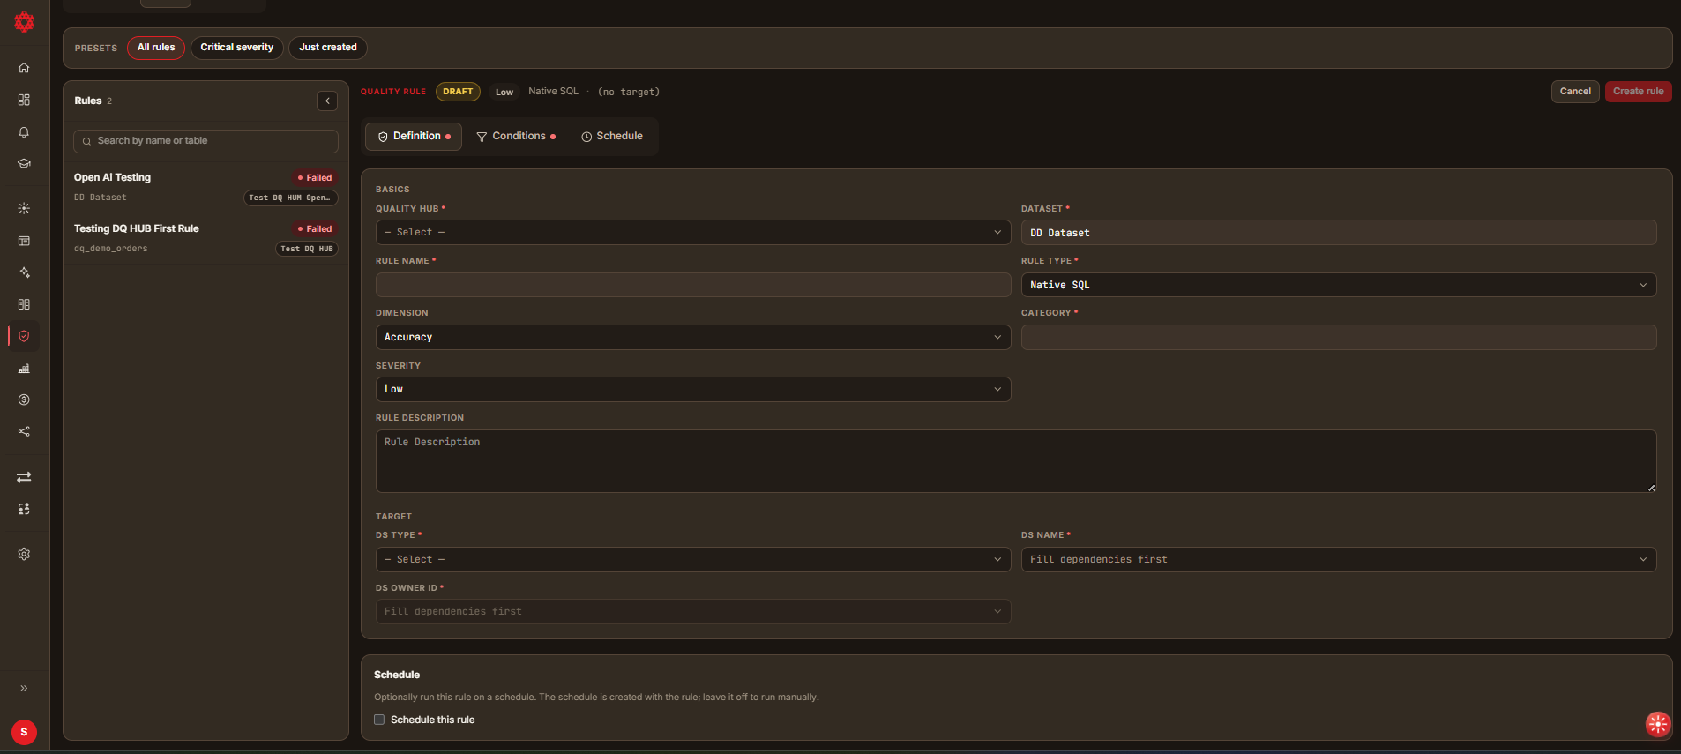Click the Rule Description text area
1681x754 pixels.
click(1016, 461)
